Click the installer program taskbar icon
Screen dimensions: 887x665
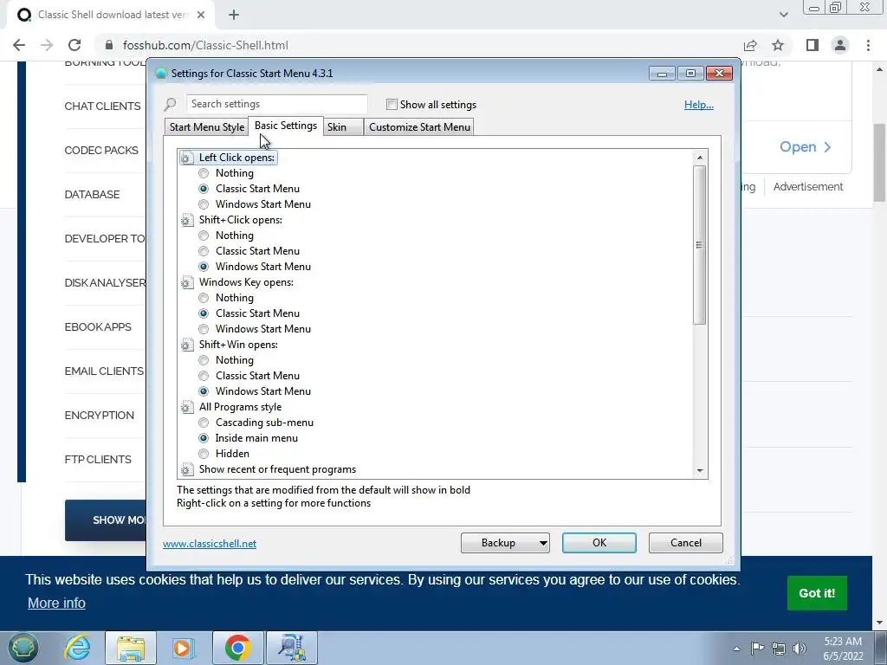click(292, 648)
